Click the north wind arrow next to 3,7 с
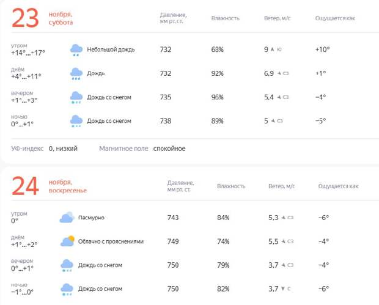Viewport: 379px width, 305px height. (283, 288)
